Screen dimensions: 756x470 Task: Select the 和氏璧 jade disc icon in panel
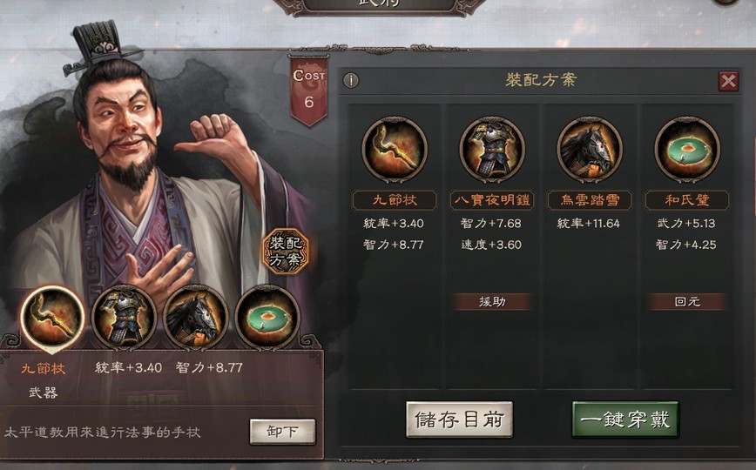[x=687, y=150]
